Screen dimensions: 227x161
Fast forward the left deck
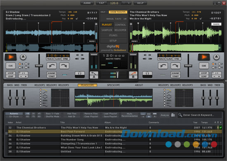click(x=83, y=59)
